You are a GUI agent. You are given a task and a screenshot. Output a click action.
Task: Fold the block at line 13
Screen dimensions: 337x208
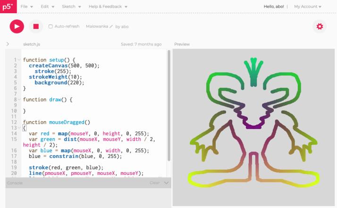click(x=19, y=128)
